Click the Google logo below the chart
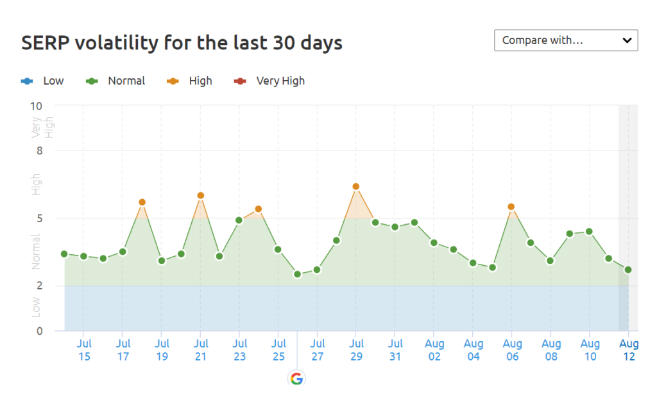657x406 pixels. point(297,378)
